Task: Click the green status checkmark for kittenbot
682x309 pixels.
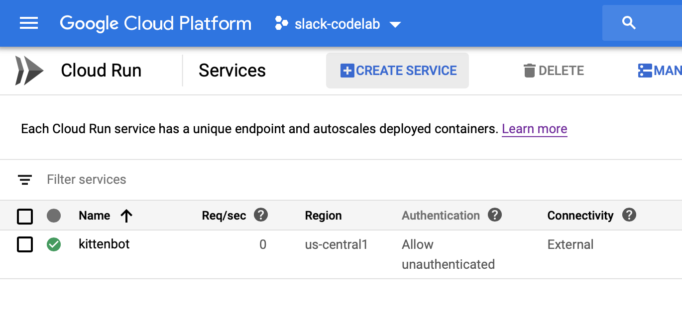Action: (x=54, y=244)
